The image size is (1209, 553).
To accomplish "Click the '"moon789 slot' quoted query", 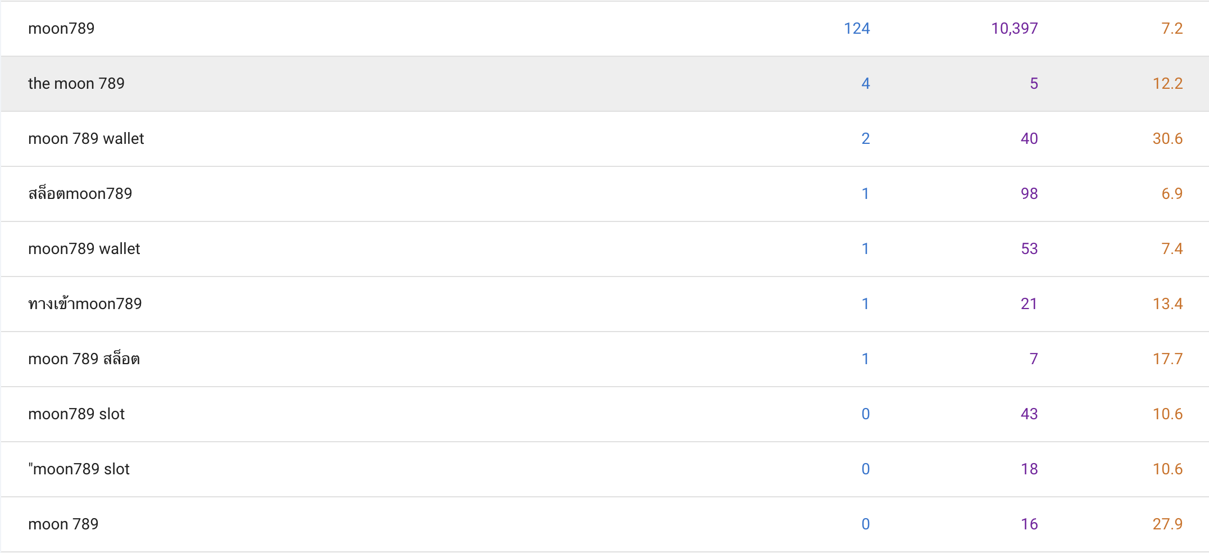I will click(x=79, y=469).
